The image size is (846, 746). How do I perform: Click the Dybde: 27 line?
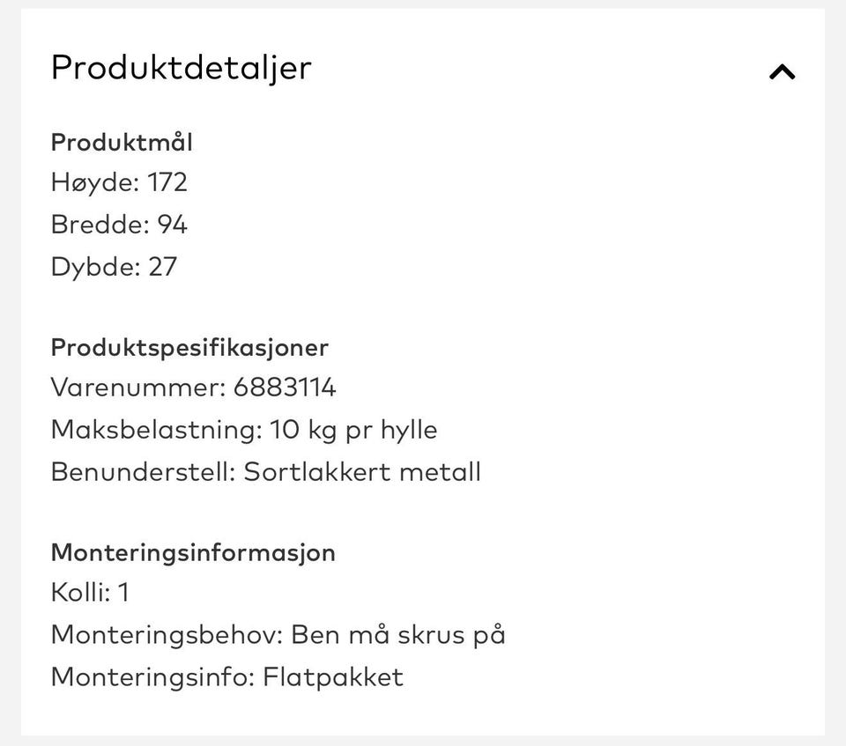click(114, 267)
